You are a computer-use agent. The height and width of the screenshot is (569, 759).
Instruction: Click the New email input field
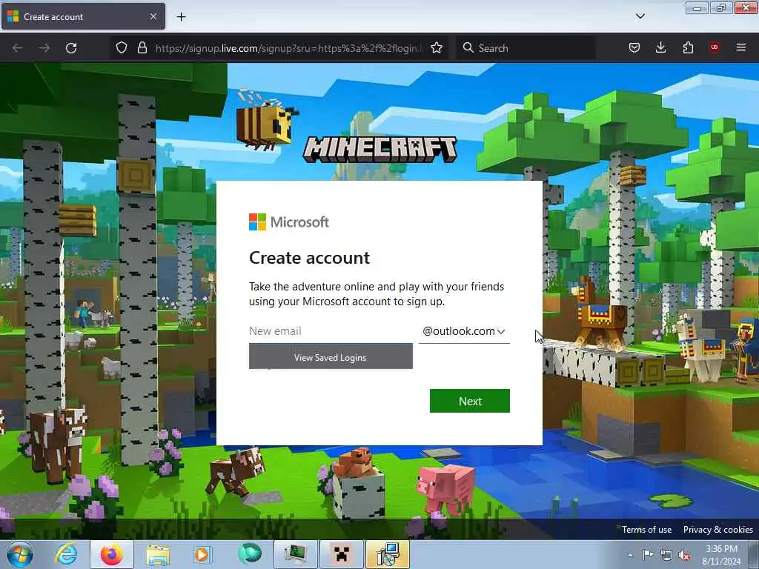pos(331,331)
